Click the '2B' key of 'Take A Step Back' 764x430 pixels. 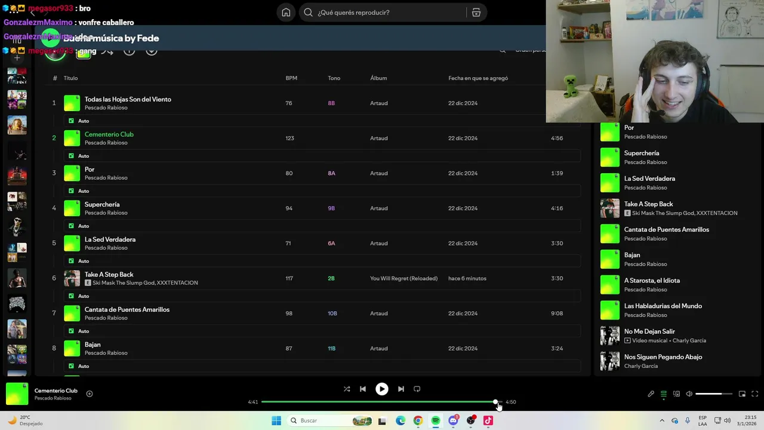pos(331,278)
